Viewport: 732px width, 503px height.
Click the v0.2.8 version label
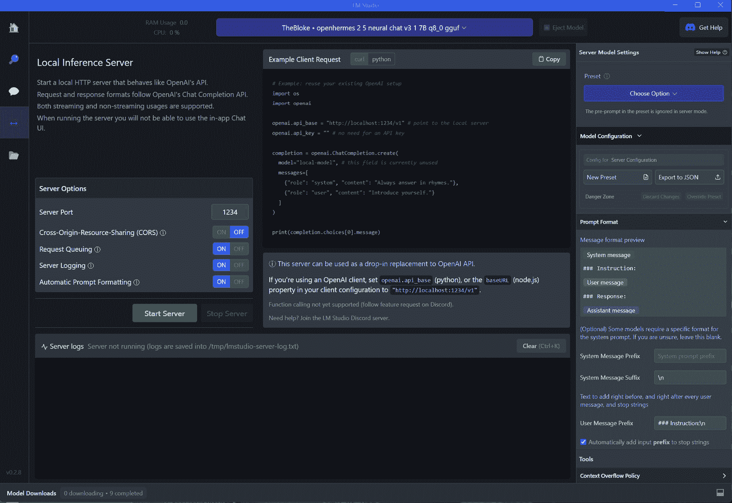point(14,472)
